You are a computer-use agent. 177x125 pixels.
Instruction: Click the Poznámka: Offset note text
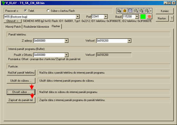click(44, 59)
